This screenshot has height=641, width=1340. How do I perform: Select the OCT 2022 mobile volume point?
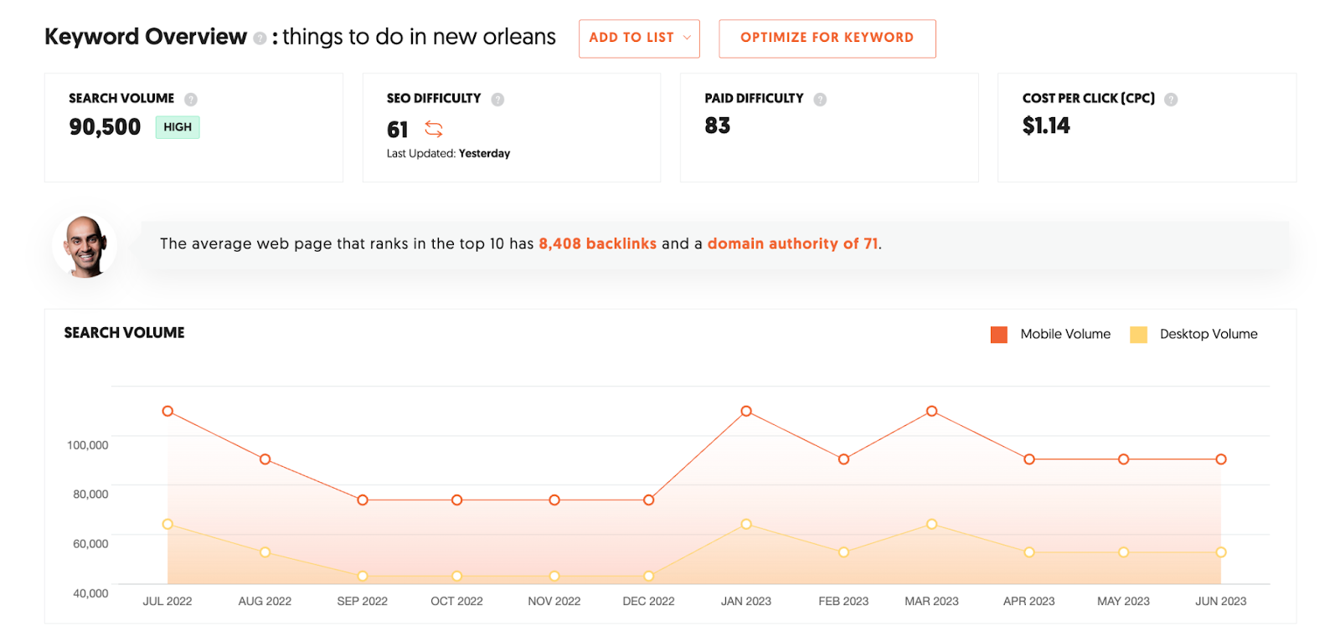[x=456, y=500]
